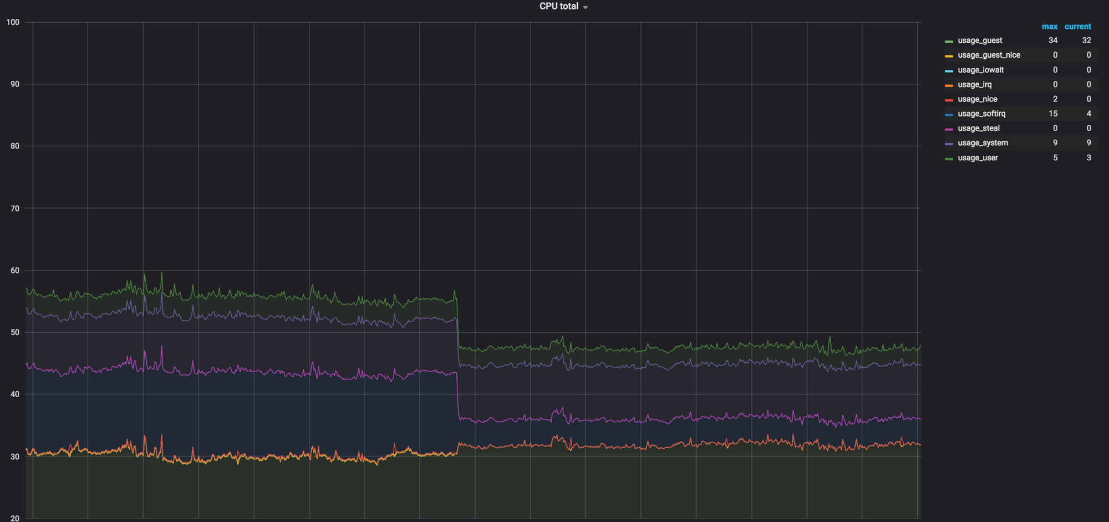
Task: Open color picker for usage_irq swatch
Action: point(949,85)
